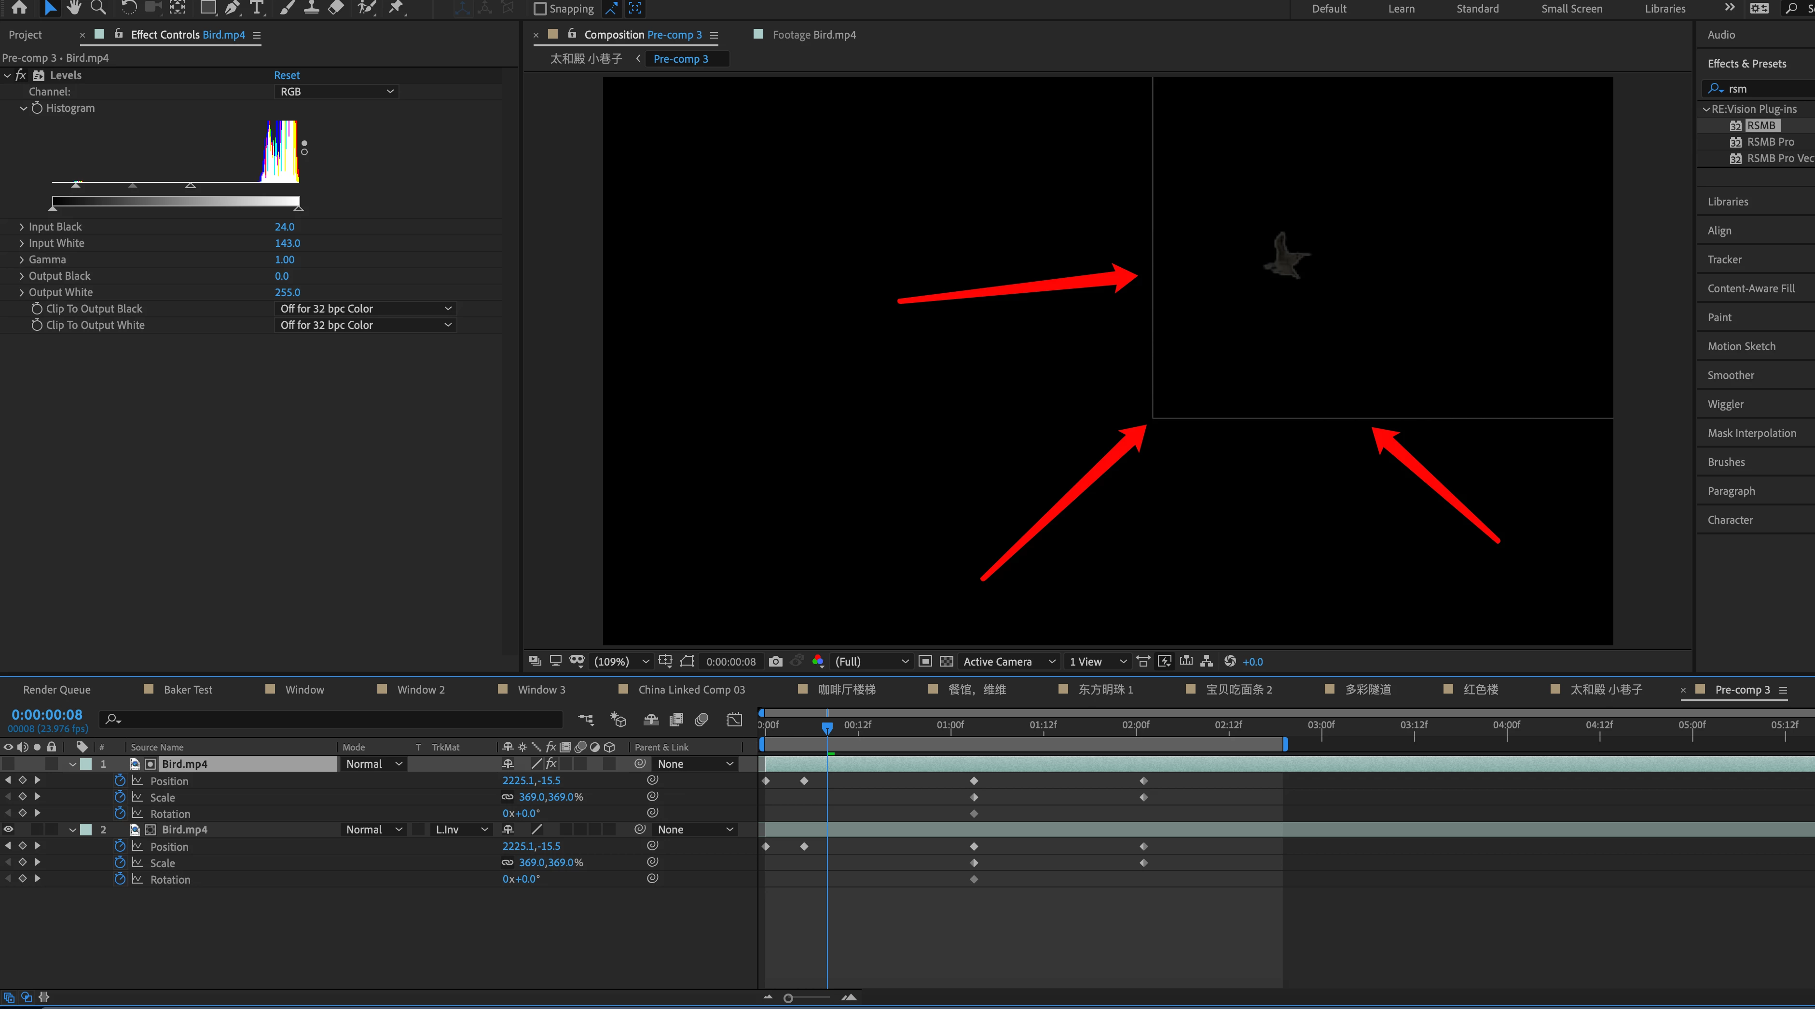Toggle the Levels fx effect switch
This screenshot has width=1815, height=1009.
(x=20, y=75)
